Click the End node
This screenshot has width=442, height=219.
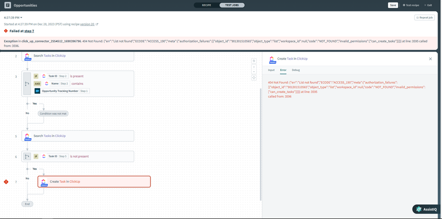(27, 204)
